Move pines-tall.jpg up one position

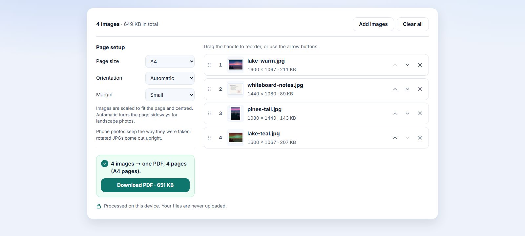click(395, 113)
